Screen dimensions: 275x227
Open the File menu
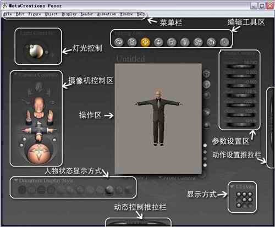(8, 14)
